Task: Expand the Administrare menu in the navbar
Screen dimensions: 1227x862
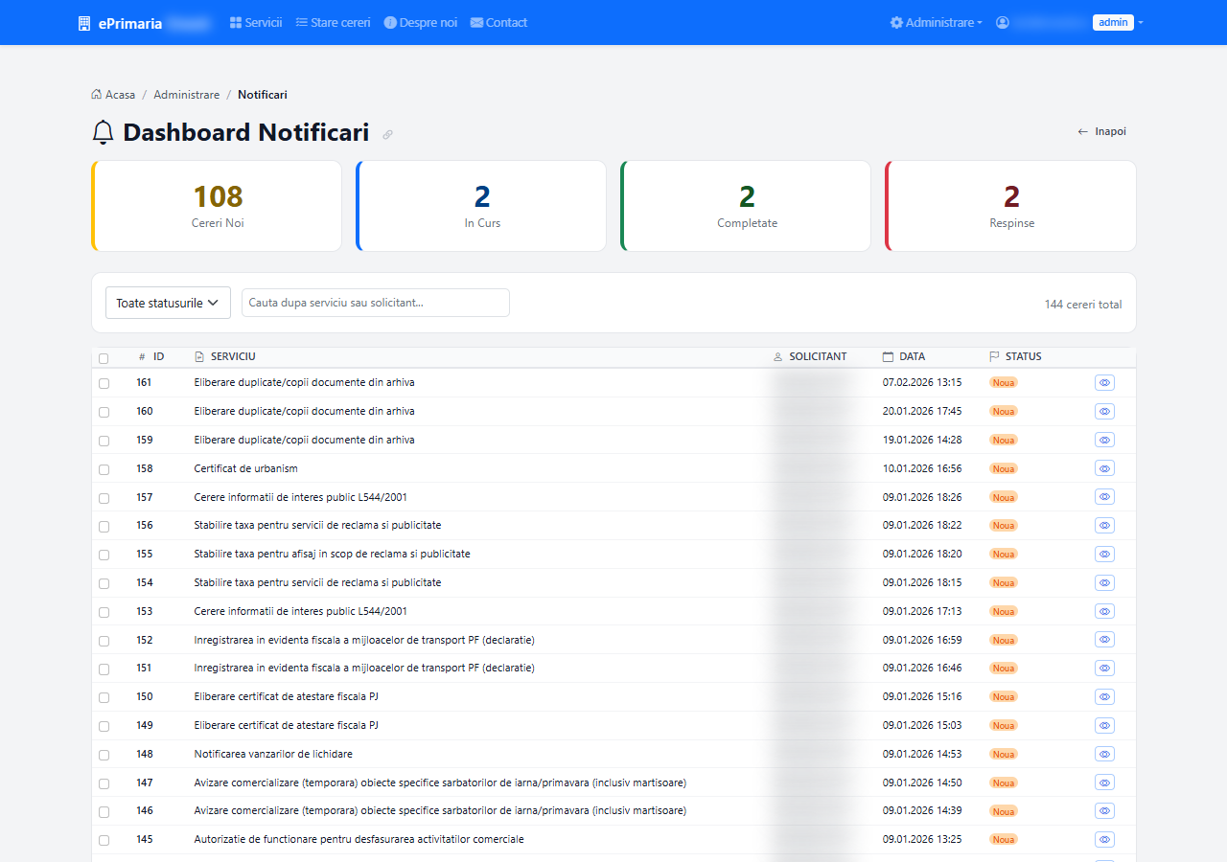Action: click(x=936, y=22)
